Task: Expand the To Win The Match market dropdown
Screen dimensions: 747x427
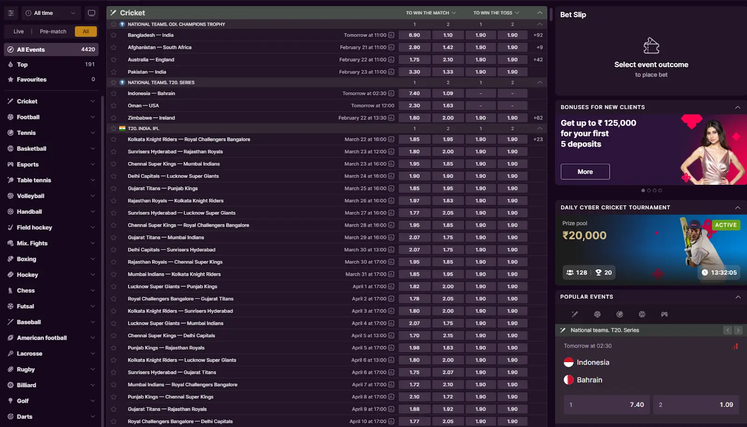Action: click(430, 13)
